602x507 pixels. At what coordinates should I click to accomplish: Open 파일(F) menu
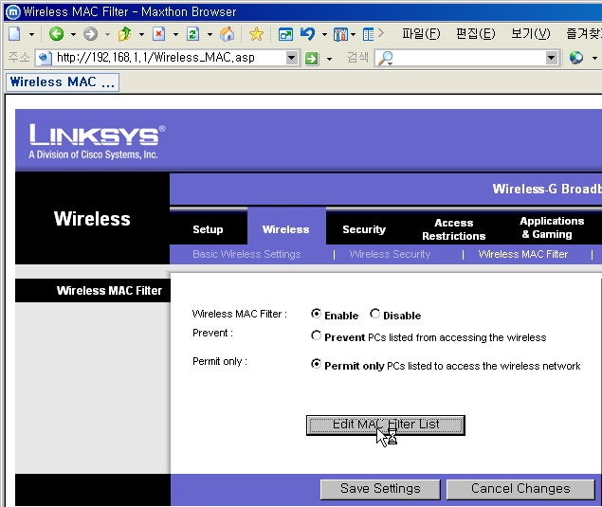pos(421,34)
